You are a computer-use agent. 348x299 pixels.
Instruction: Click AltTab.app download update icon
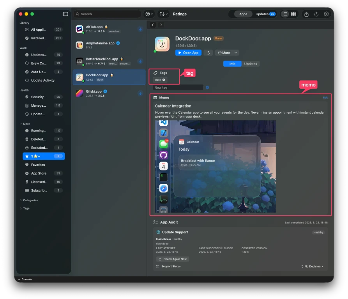point(140,29)
